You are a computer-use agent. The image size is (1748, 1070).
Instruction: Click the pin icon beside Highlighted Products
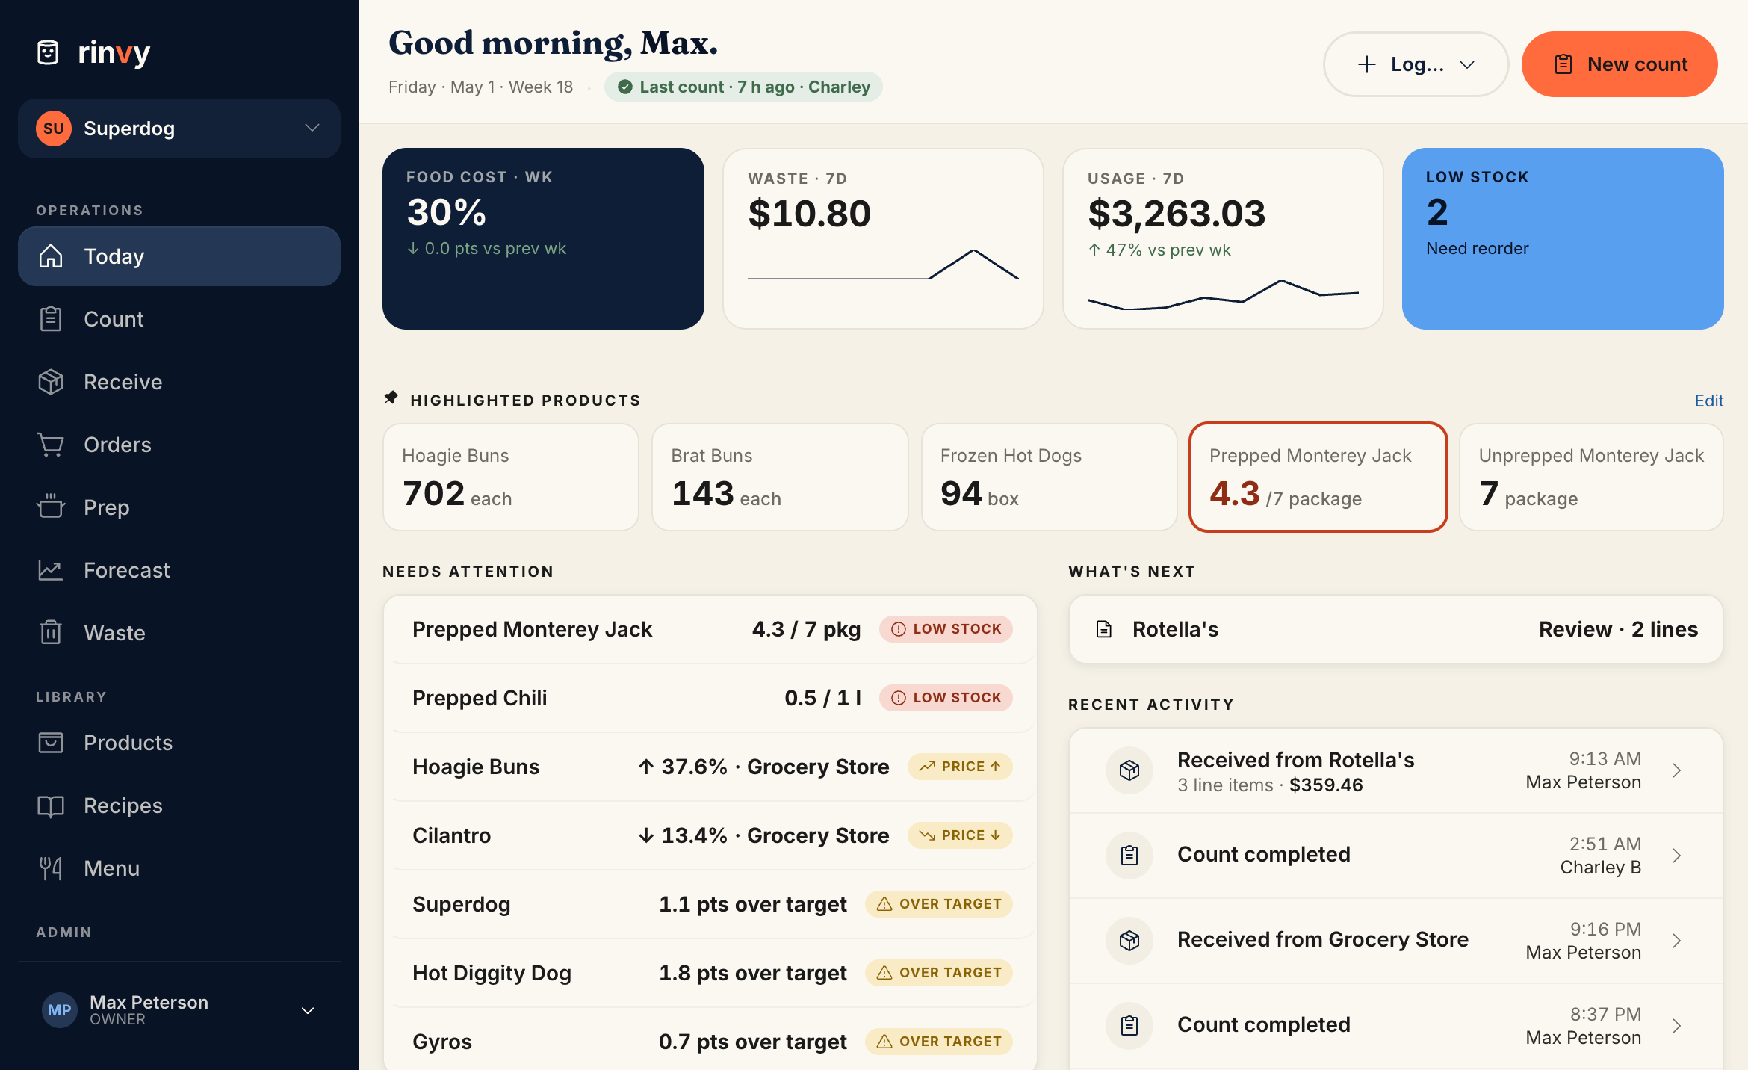[391, 398]
